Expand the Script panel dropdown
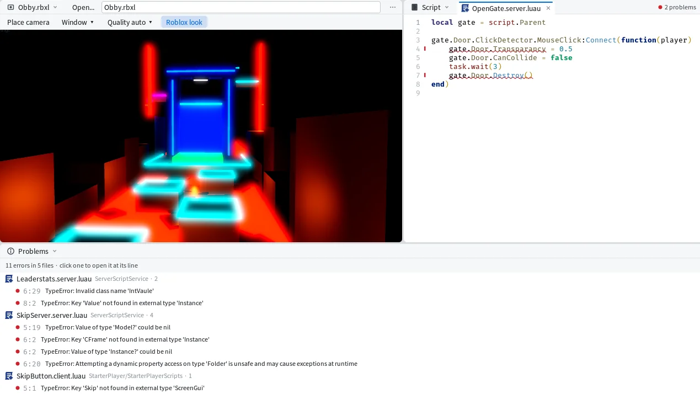700x394 pixels. pos(447,7)
